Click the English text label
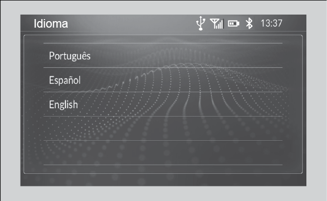 coord(63,105)
